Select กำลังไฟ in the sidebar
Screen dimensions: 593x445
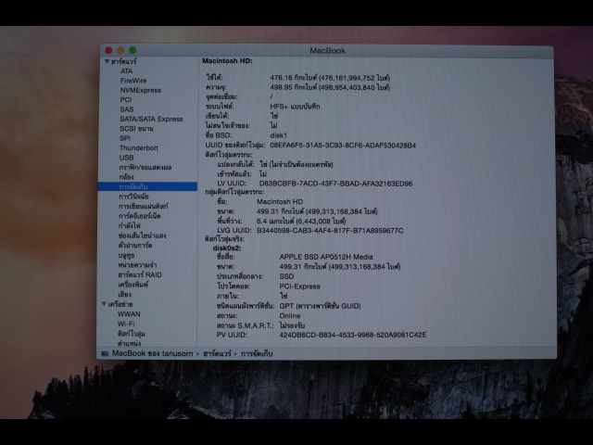130,226
